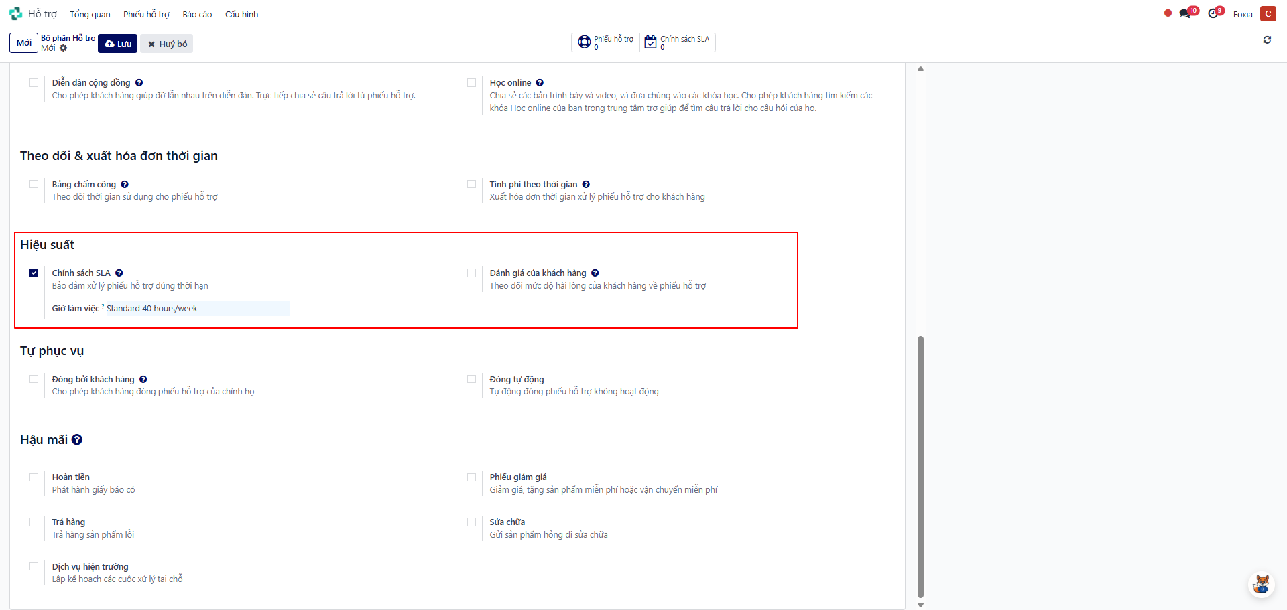Click the gear icon beside Mới
1287x610 pixels.
pyautogui.click(x=64, y=48)
